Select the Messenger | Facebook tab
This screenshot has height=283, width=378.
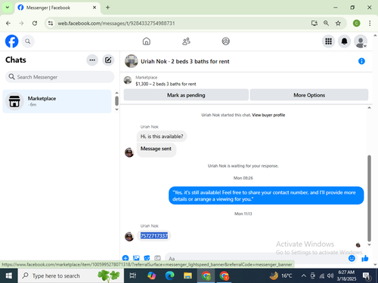[57, 8]
